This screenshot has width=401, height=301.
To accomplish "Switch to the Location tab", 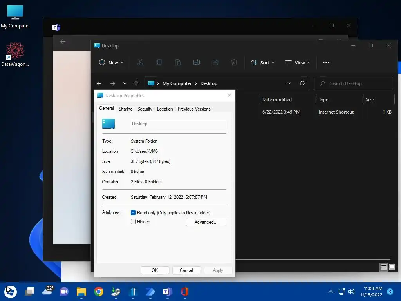I will pos(165,109).
